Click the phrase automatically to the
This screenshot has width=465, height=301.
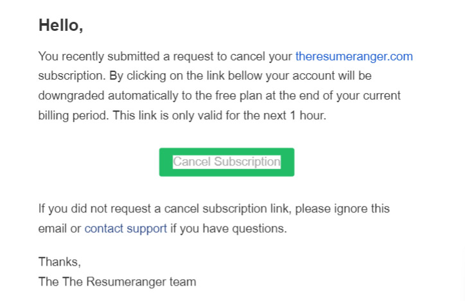(x=159, y=96)
